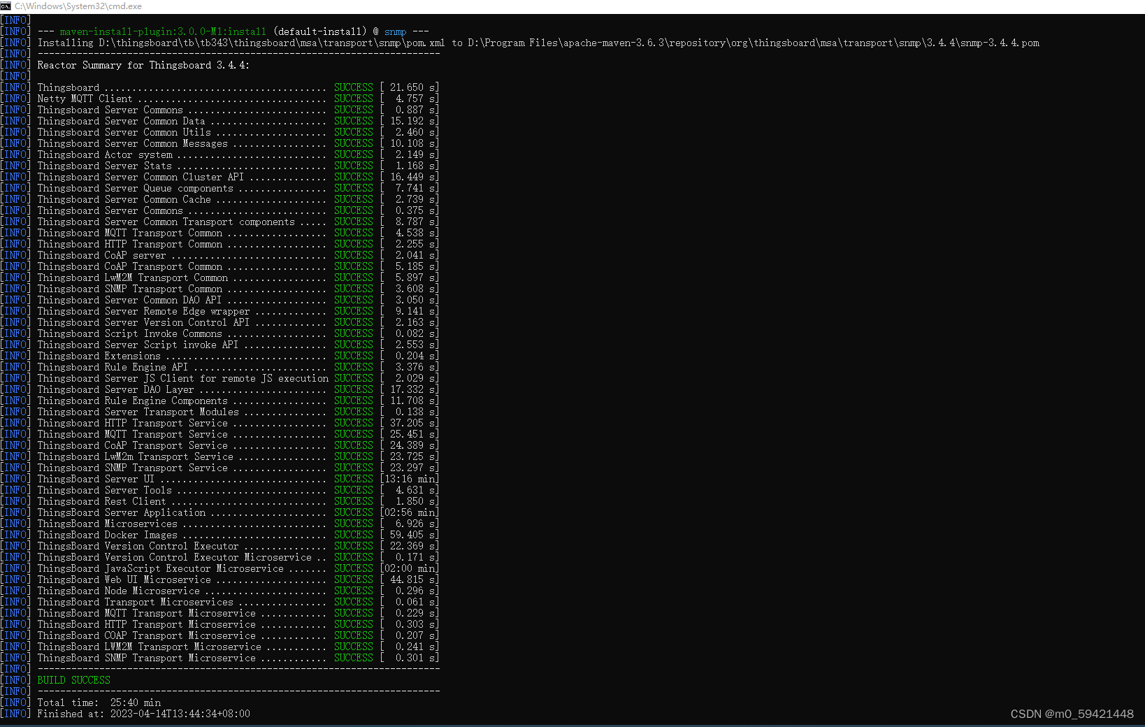Click the snmp module name in green
This screenshot has height=727, width=1145.
(x=395, y=31)
